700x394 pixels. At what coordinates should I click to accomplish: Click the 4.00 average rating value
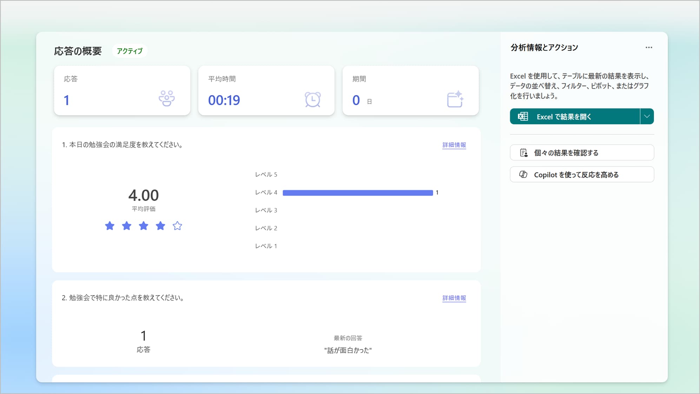143,195
